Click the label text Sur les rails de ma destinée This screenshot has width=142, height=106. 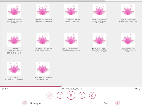(x=43, y=49)
